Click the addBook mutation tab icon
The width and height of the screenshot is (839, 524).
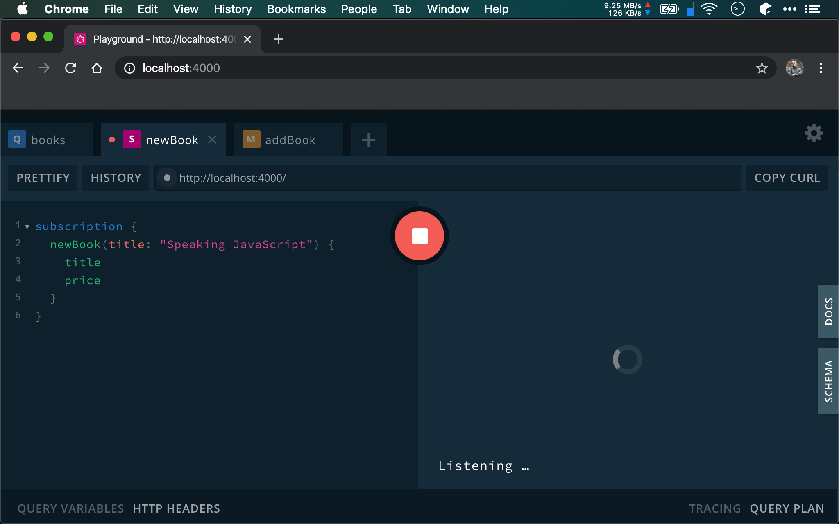tap(250, 140)
